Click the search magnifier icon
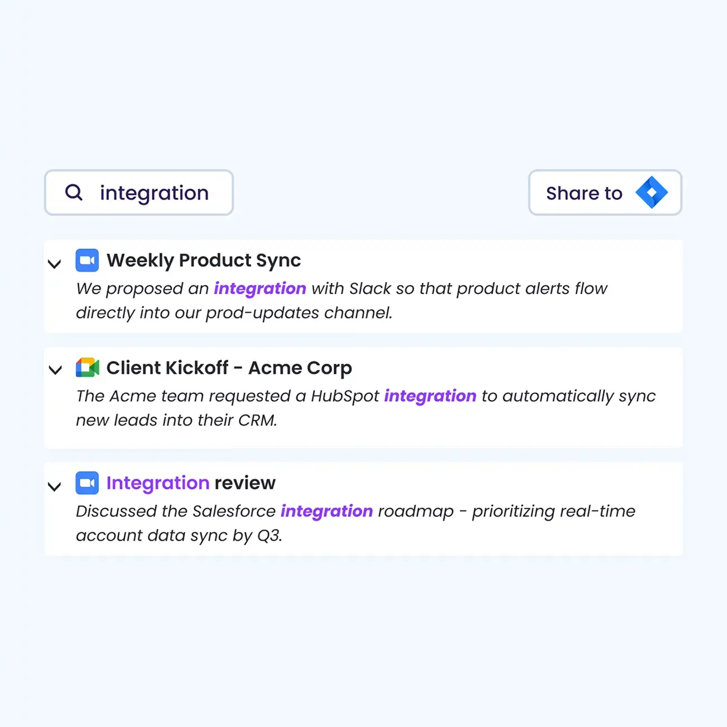This screenshot has height=727, width=727. tap(74, 192)
